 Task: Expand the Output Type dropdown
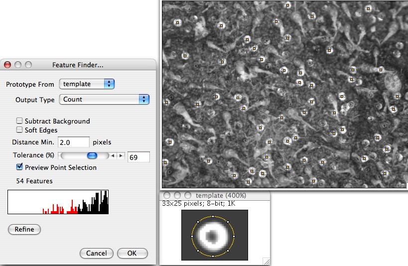(104, 100)
